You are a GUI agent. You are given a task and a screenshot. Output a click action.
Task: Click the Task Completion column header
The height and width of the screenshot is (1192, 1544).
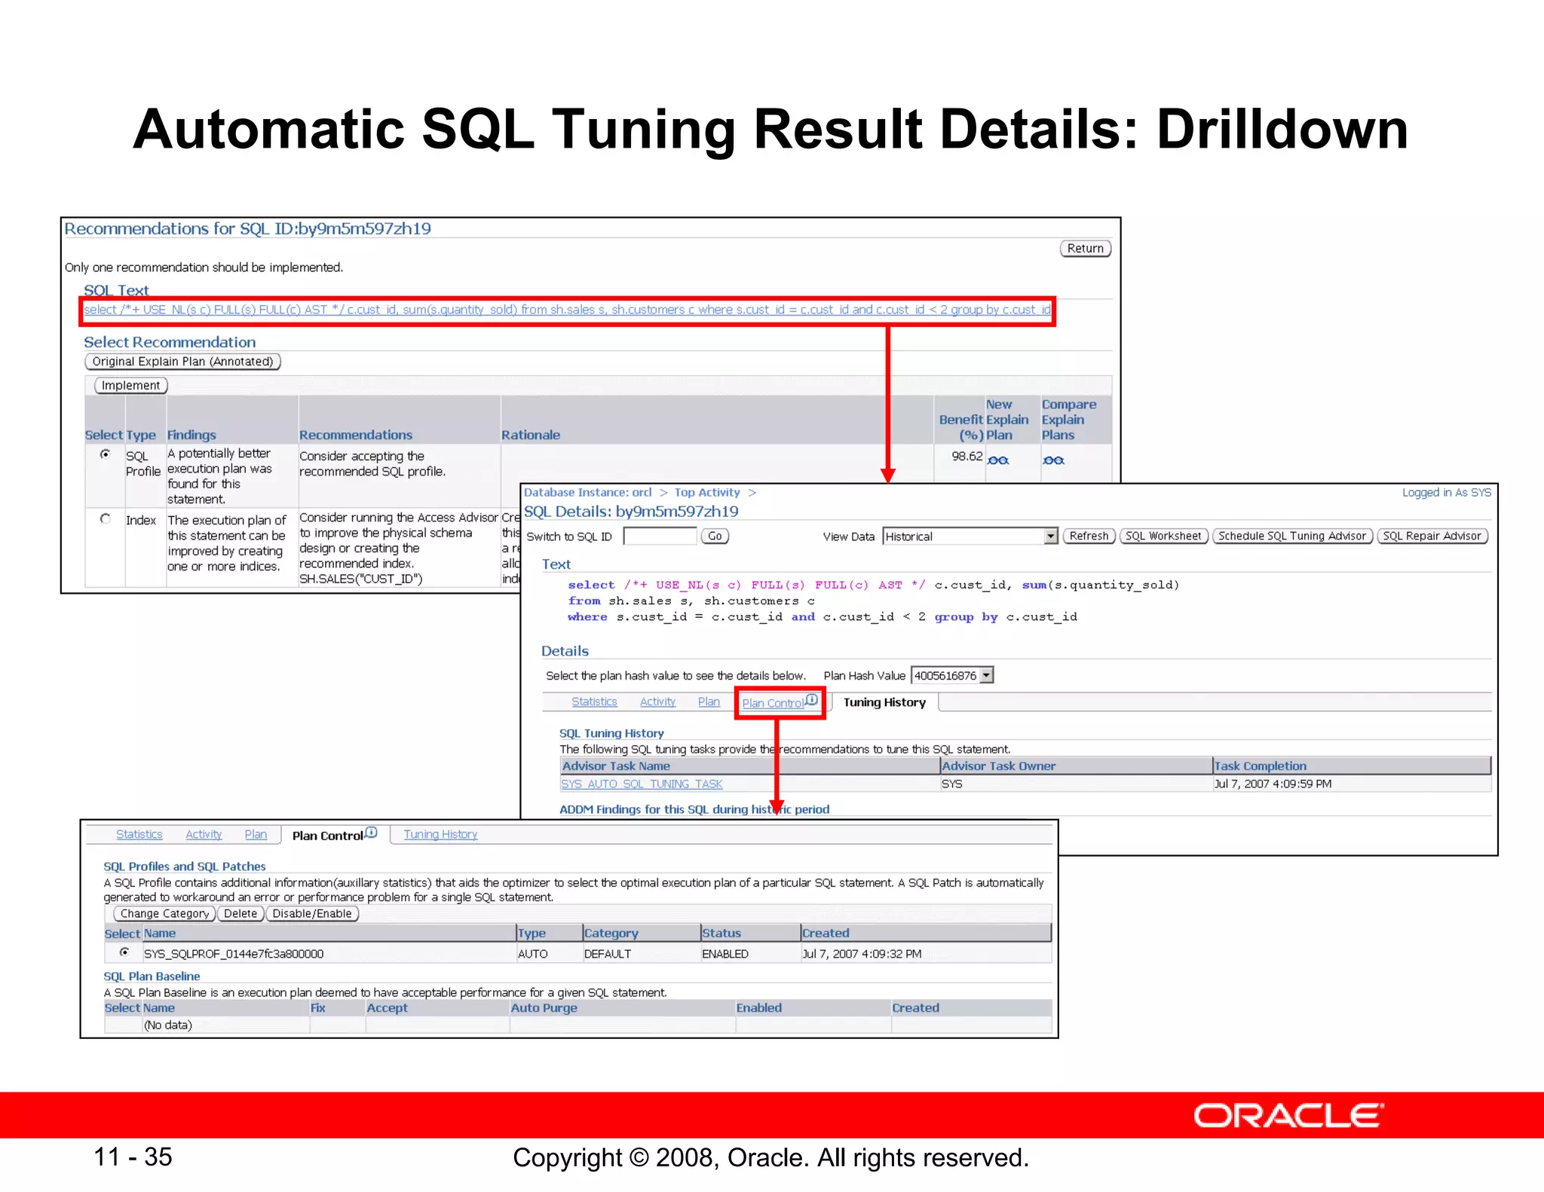(x=1260, y=766)
